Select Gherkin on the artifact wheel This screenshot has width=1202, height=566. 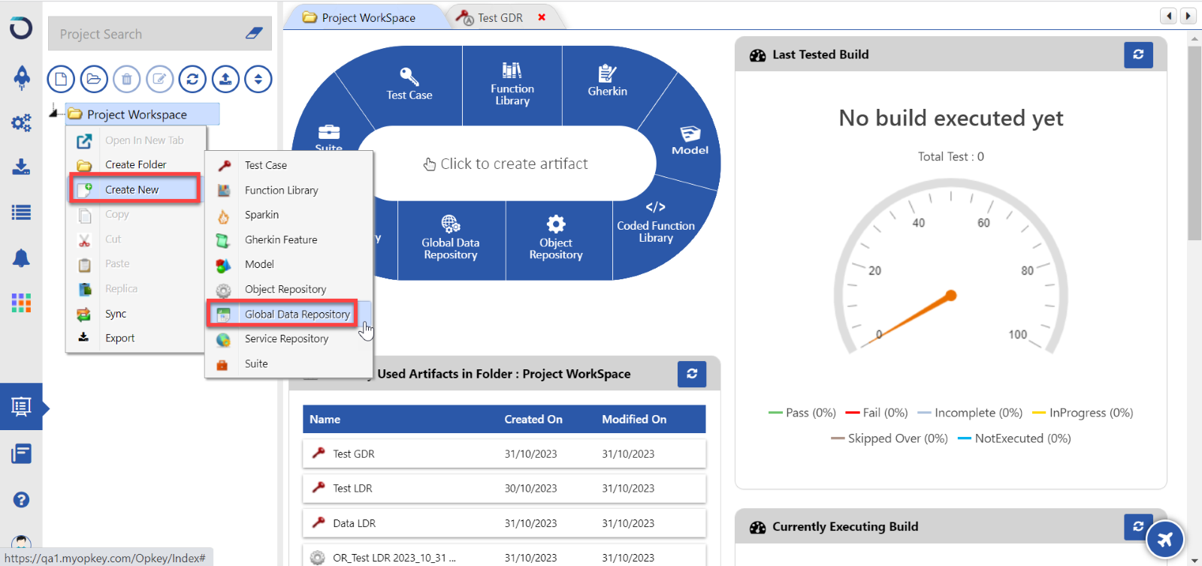point(607,81)
